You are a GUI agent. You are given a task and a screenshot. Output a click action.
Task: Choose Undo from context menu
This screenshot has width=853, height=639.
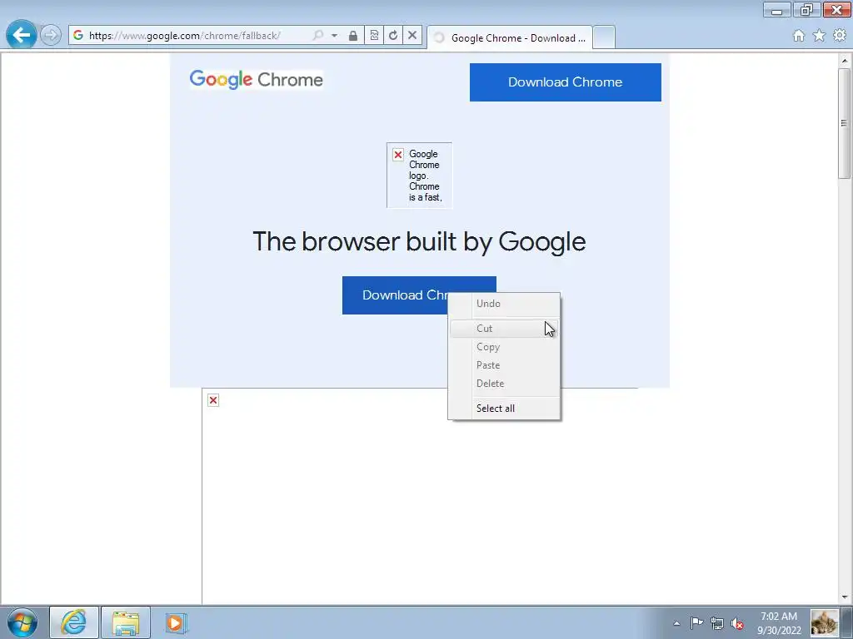coord(504,304)
